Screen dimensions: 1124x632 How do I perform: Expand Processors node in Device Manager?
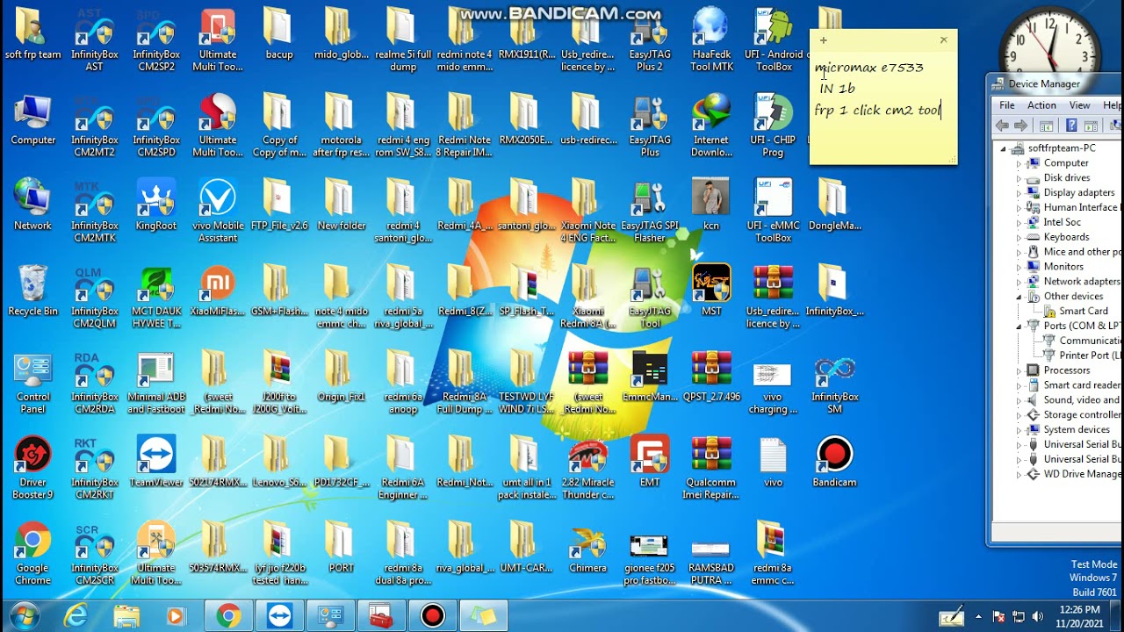(1020, 370)
